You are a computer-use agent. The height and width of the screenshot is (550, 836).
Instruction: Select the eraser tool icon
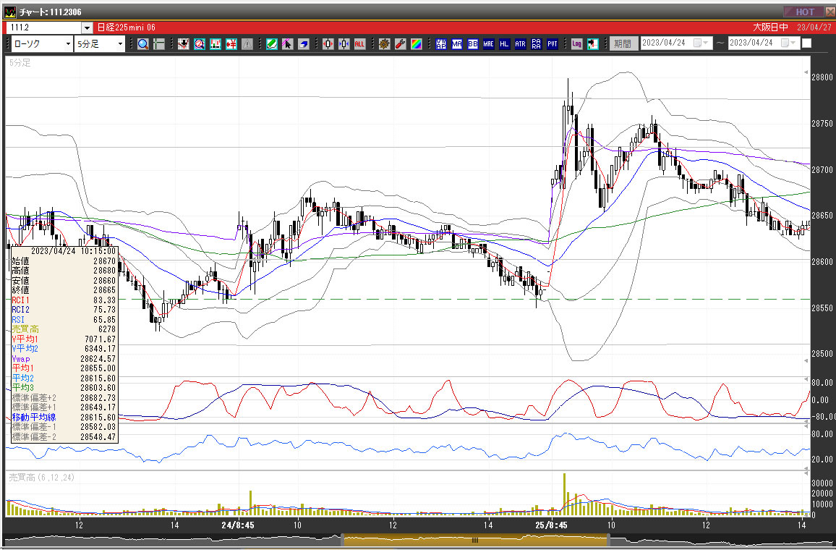point(303,43)
